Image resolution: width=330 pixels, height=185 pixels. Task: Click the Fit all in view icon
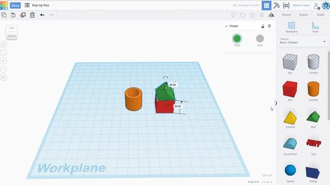[x=4, y=52]
